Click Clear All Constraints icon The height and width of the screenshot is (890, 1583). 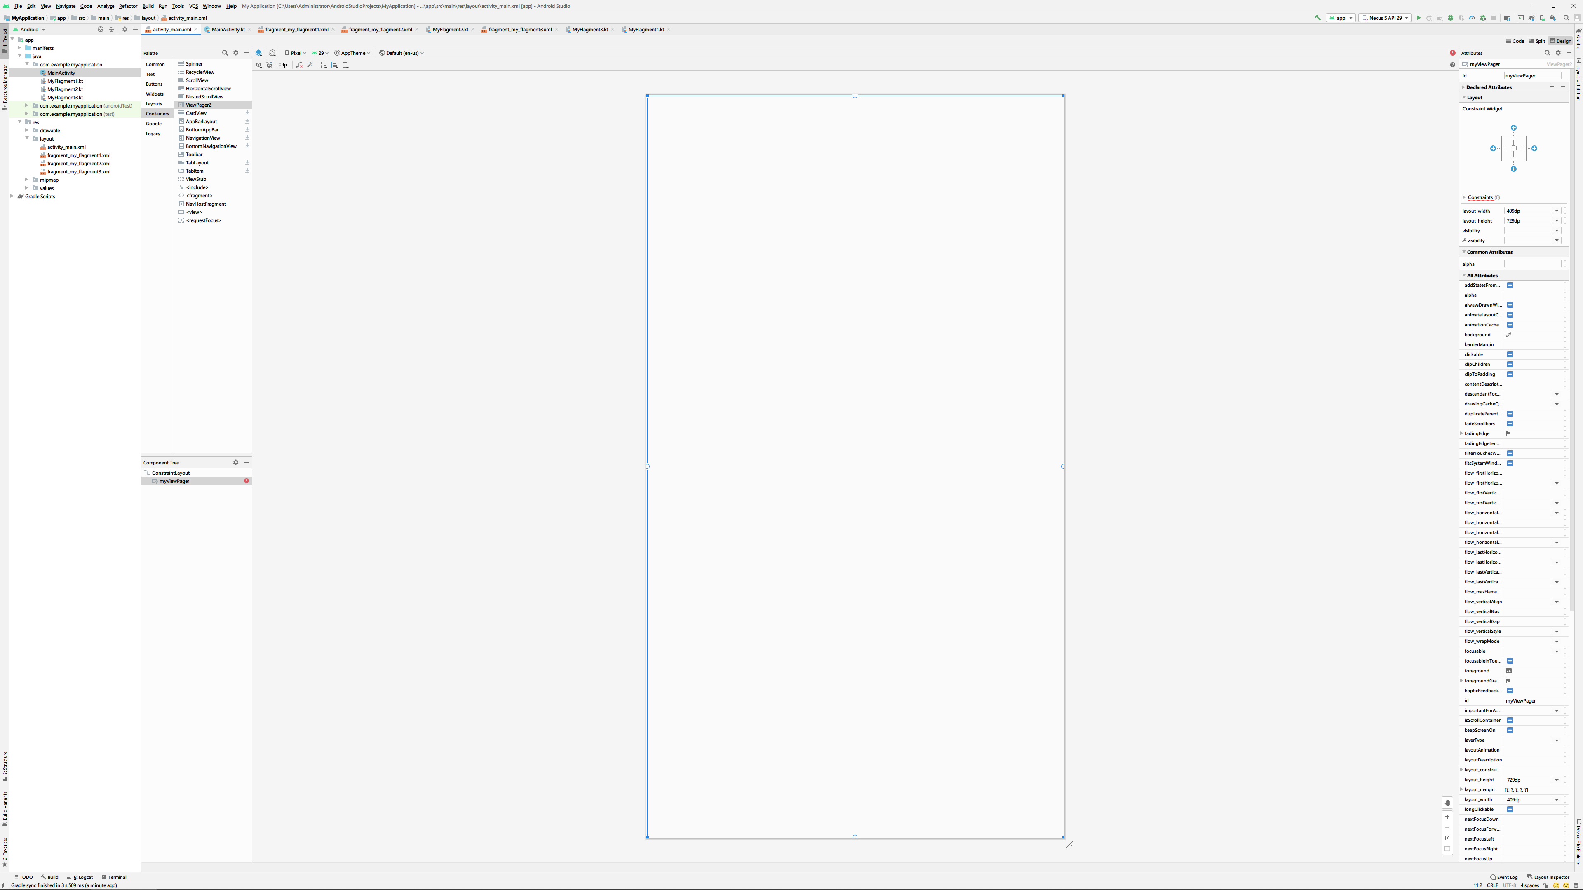(x=299, y=65)
